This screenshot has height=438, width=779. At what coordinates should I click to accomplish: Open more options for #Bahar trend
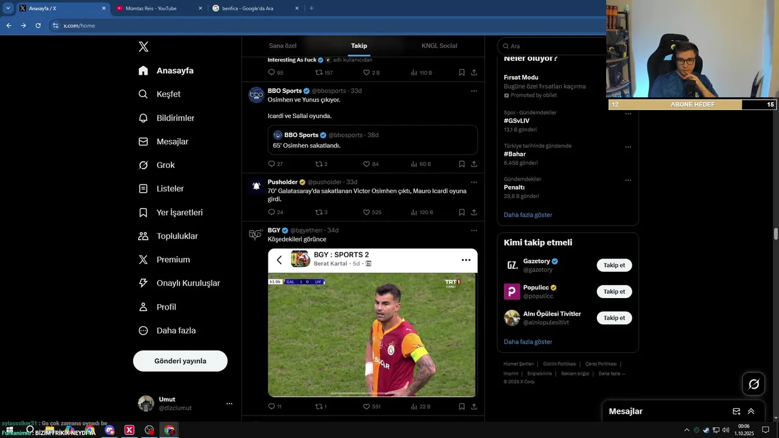(x=628, y=147)
